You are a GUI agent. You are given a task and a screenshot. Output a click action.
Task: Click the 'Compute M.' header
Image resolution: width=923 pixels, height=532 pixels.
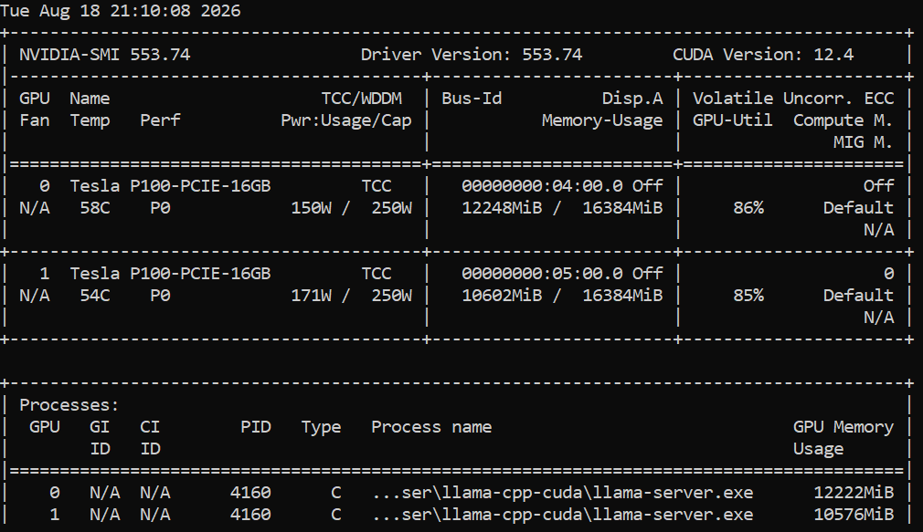coord(843,120)
